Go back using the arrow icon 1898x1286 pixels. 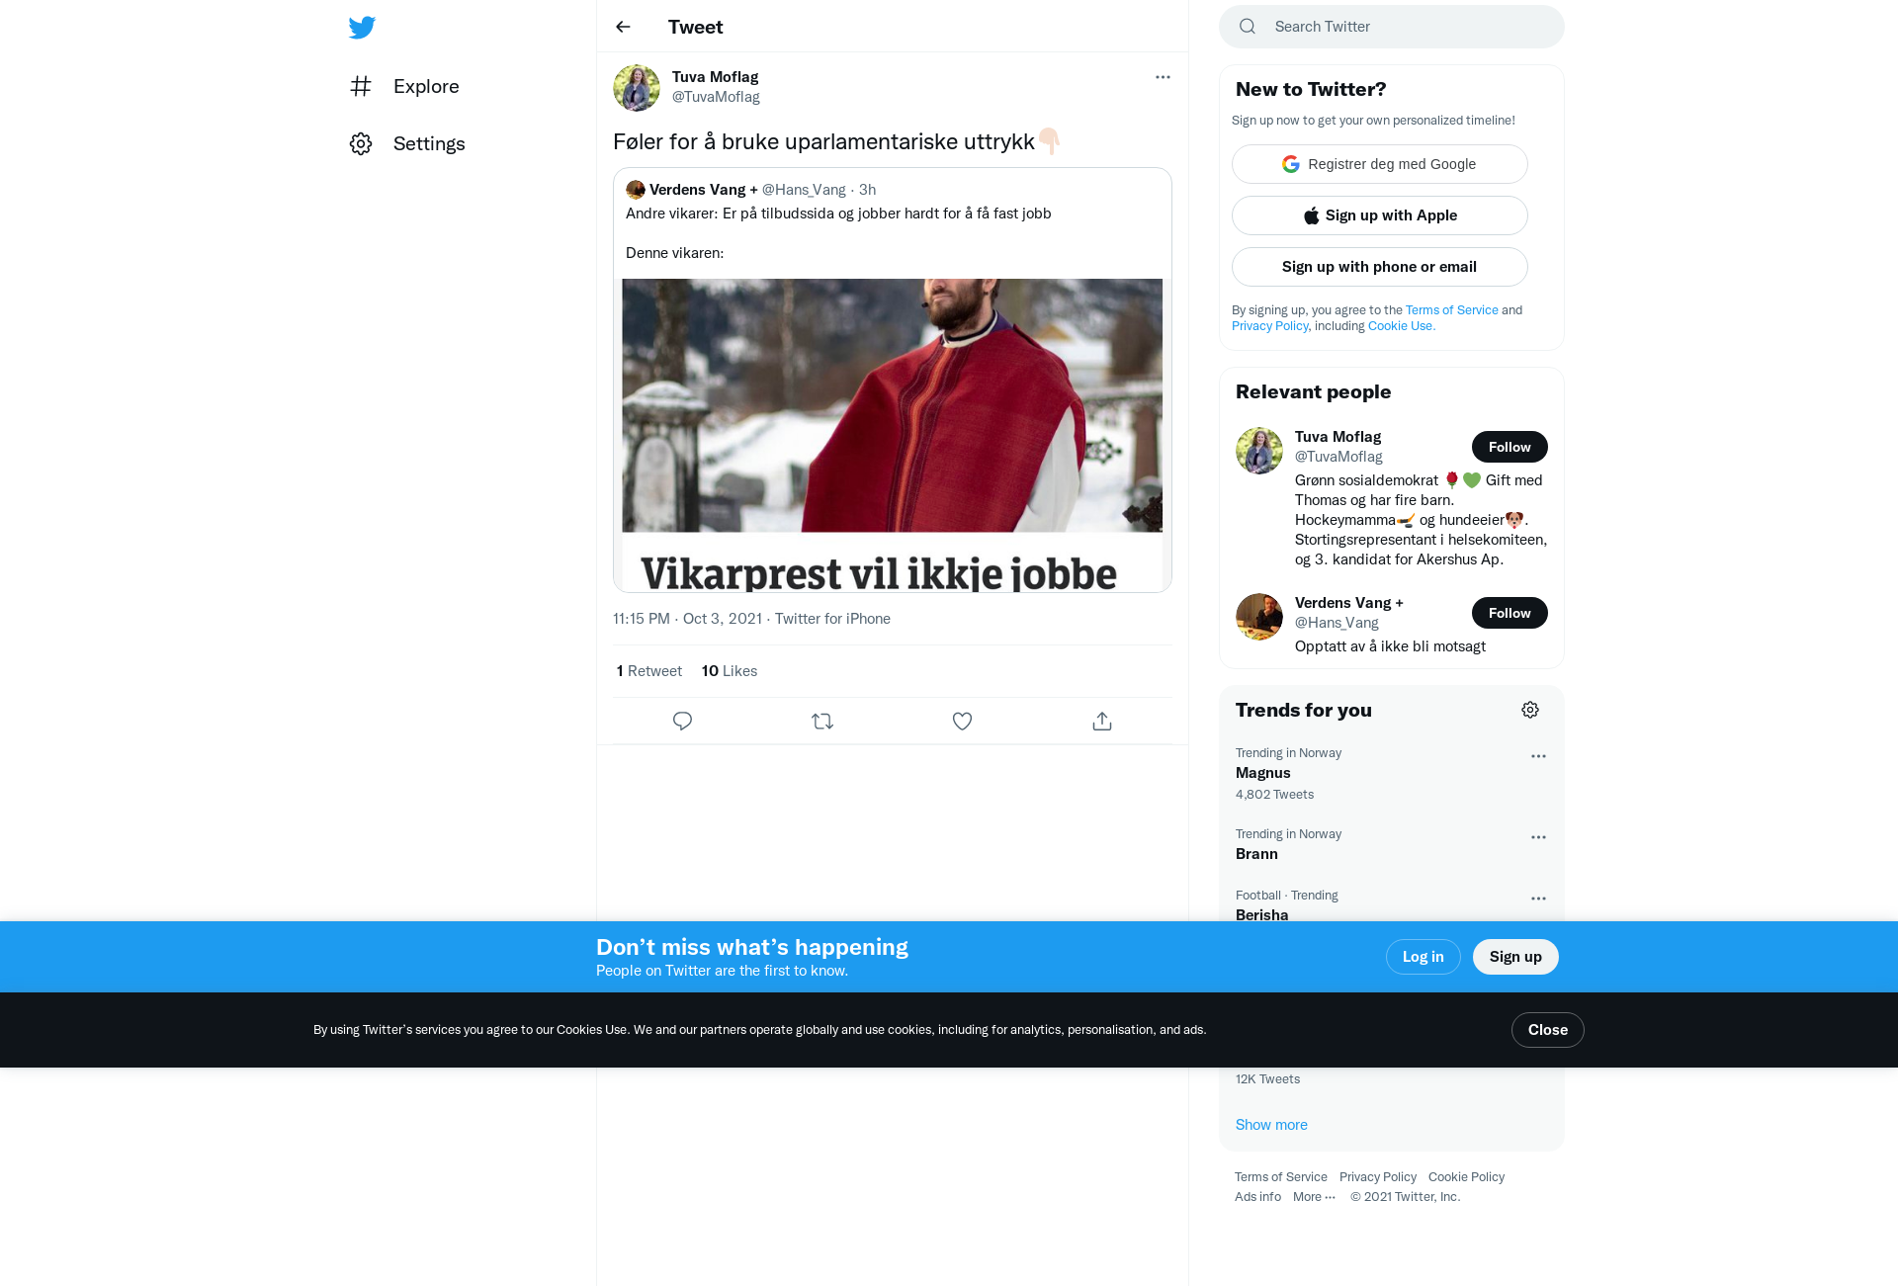(623, 27)
